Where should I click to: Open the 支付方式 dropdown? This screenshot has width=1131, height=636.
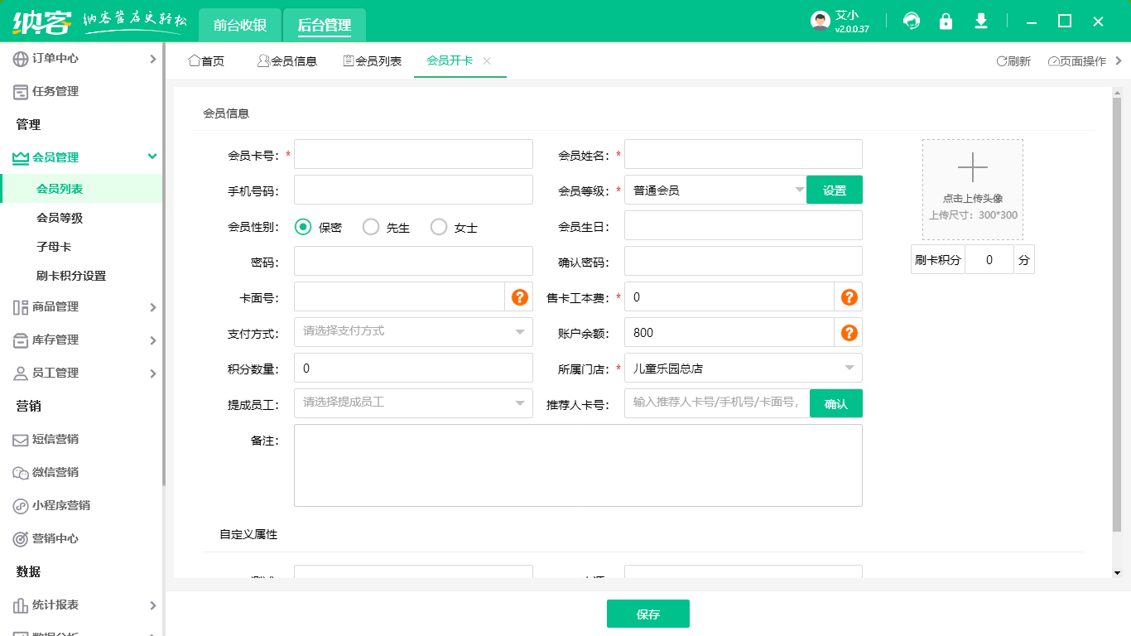[x=411, y=332]
